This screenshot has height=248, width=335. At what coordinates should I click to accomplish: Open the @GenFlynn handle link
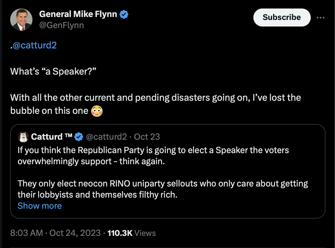62,25
